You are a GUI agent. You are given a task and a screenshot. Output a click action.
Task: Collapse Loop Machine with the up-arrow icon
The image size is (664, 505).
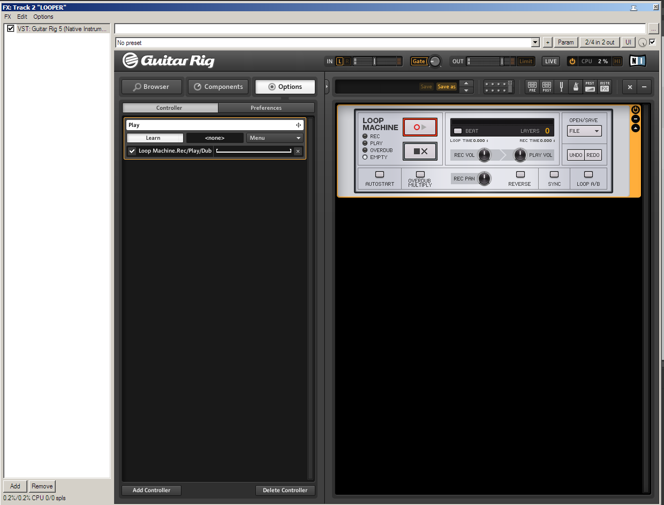pos(636,128)
